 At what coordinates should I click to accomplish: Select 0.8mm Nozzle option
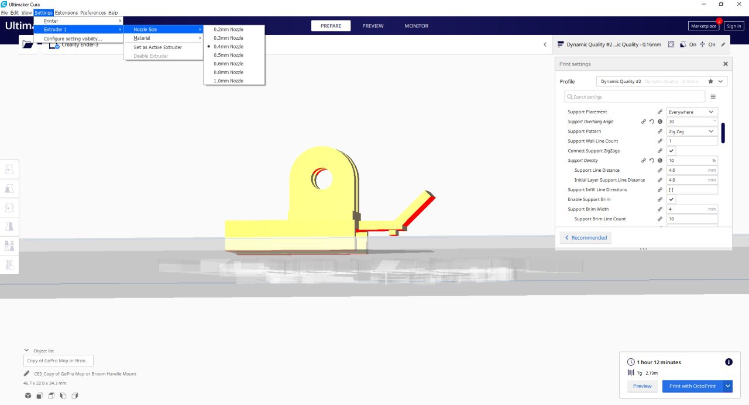click(x=234, y=72)
